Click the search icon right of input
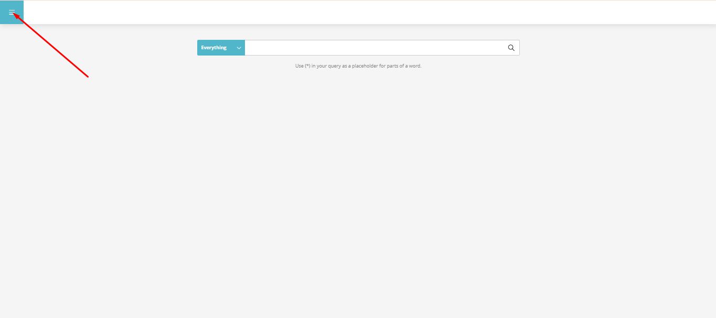 [511, 48]
